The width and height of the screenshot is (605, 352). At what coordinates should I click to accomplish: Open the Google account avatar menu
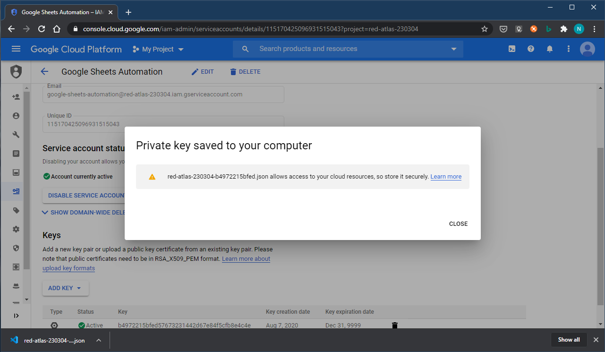[588, 49]
